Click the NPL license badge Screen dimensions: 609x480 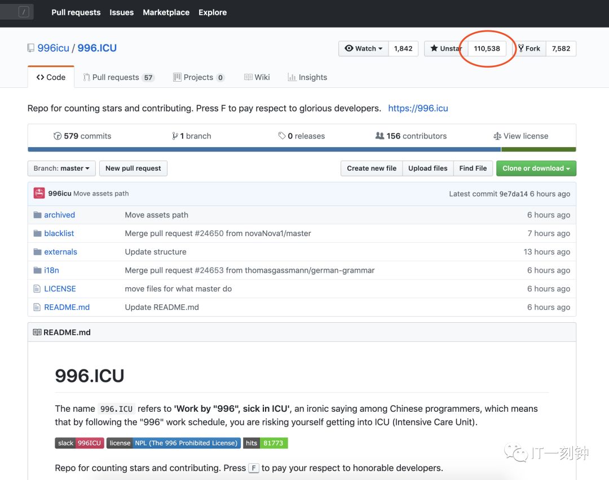[174, 443]
